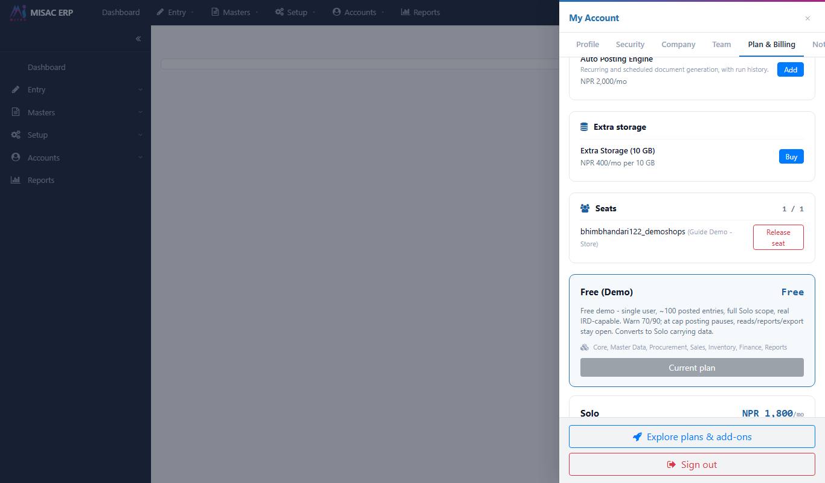
Task: Release the bhimbhandari122_demoshops seat
Action: 778,237
